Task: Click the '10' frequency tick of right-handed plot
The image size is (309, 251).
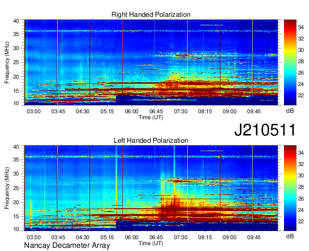Action: pyautogui.click(x=16, y=103)
